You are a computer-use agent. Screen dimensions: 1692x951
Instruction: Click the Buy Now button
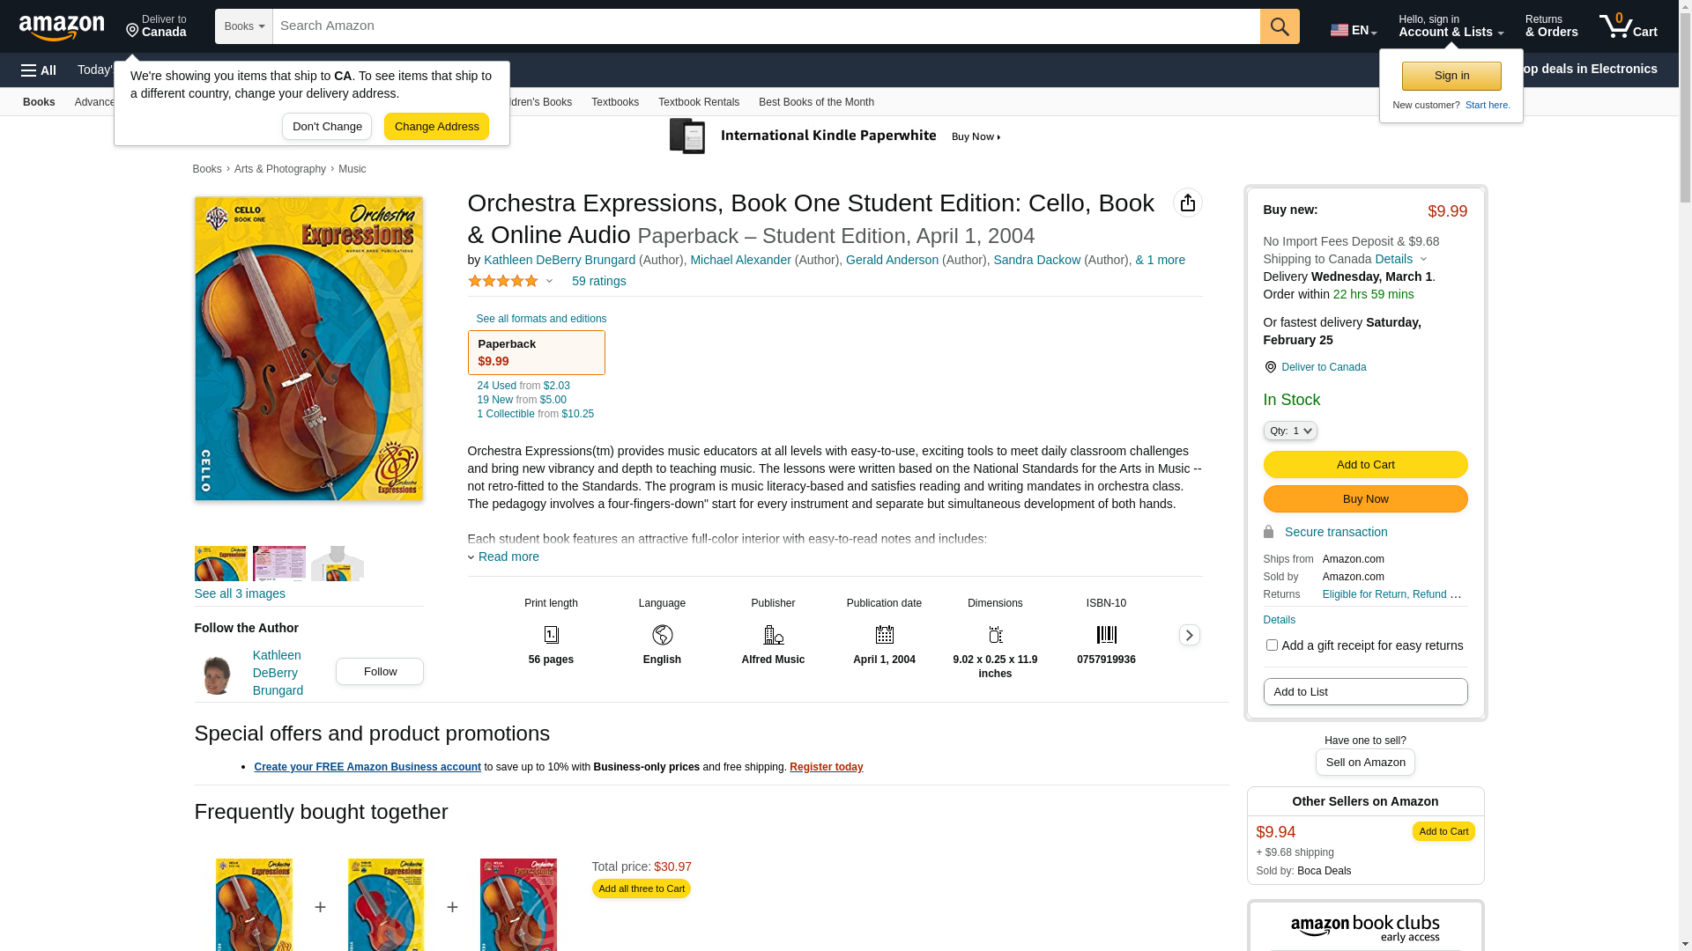point(1365,499)
